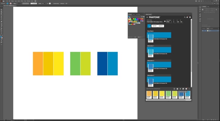Open the Window menu

[28, 1]
